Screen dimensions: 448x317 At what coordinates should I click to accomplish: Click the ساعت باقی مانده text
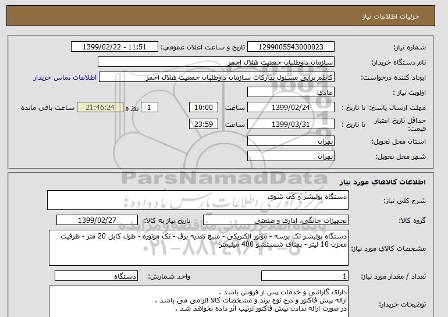click(x=48, y=108)
